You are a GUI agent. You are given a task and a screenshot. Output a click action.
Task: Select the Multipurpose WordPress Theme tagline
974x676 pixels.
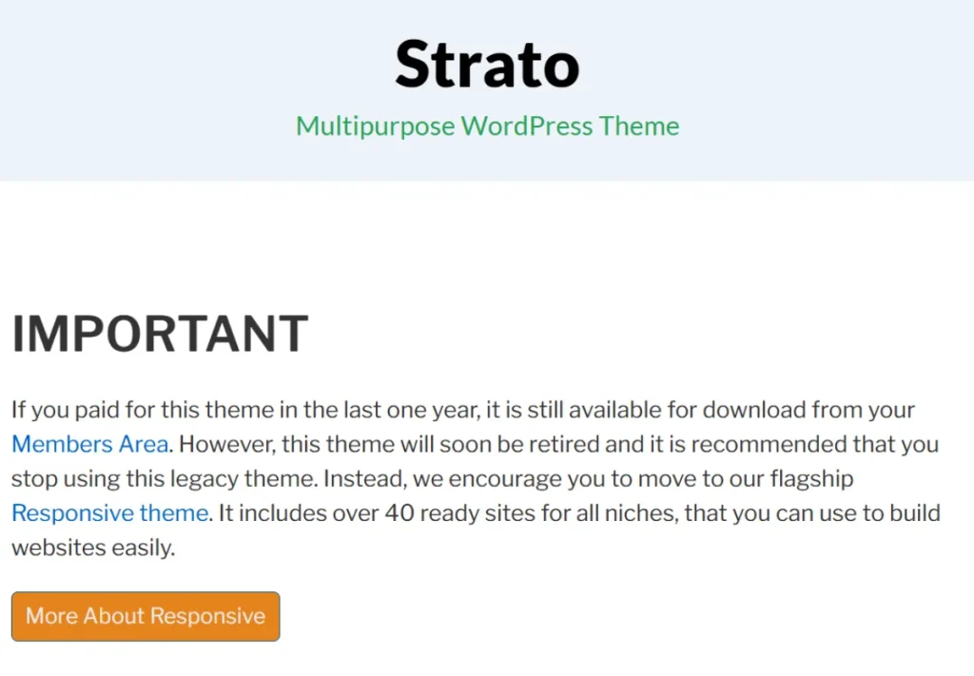pos(486,126)
